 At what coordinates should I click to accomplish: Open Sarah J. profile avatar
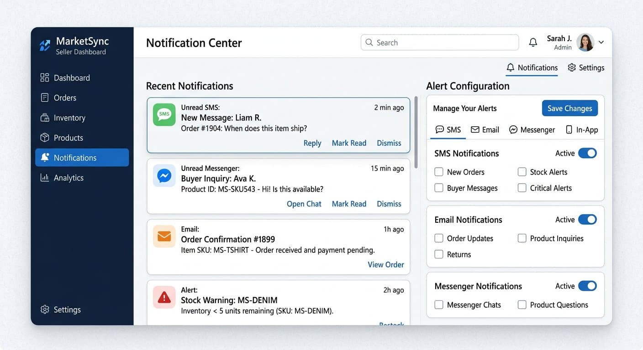point(585,42)
